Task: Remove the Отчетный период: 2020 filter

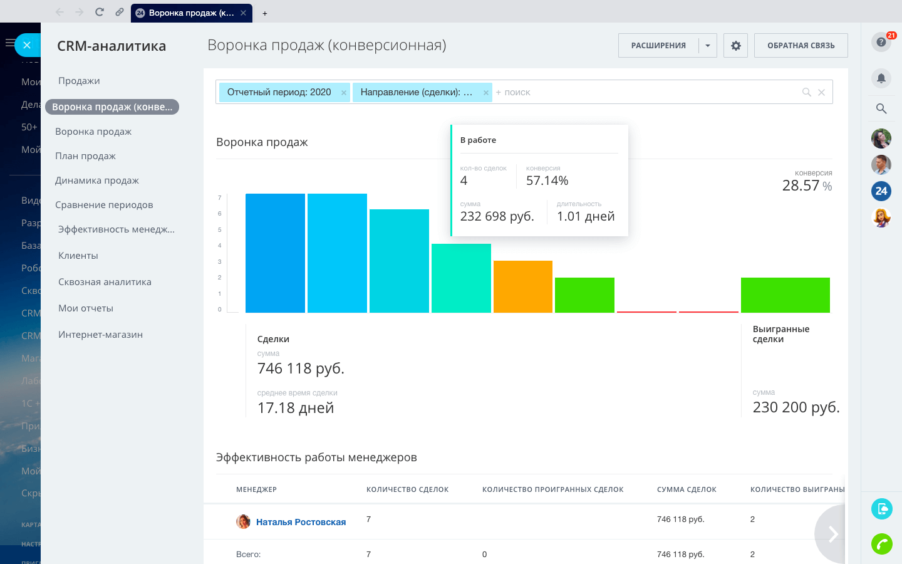Action: click(x=344, y=93)
